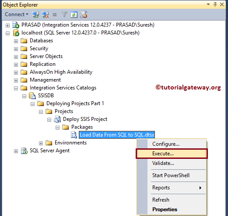Click the Integration Services Catalogs folder icon
Screen dimensions: 228x216
(x=24, y=88)
